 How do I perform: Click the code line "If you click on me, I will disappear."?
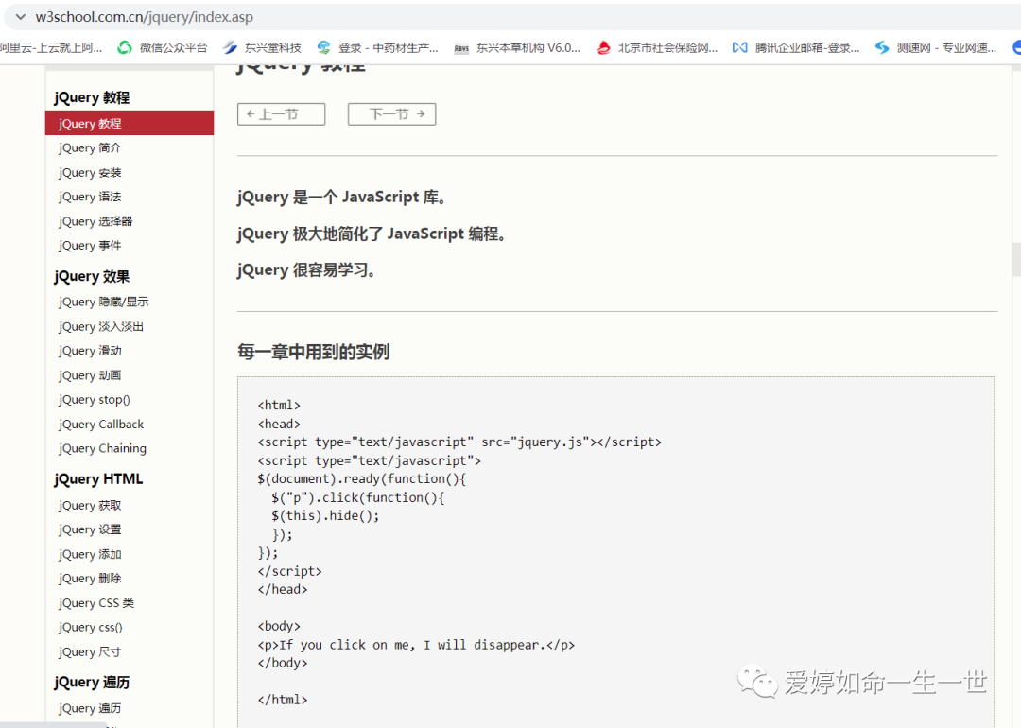(417, 645)
